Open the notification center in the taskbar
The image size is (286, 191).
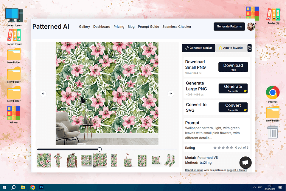coord(280,187)
